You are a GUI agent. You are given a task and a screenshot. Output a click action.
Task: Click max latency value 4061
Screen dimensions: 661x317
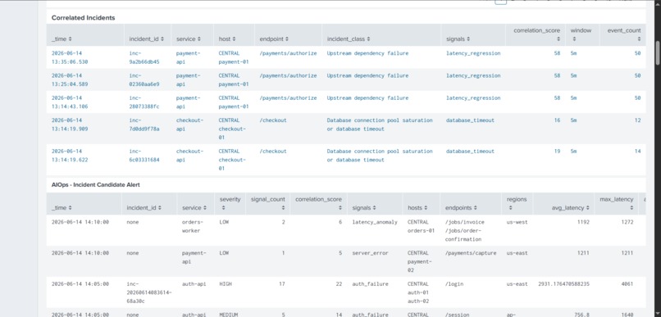pos(627,284)
